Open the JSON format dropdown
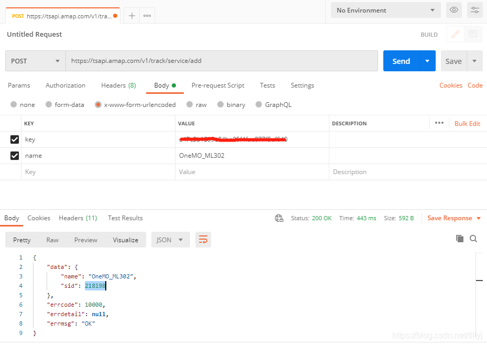 pyautogui.click(x=171, y=240)
